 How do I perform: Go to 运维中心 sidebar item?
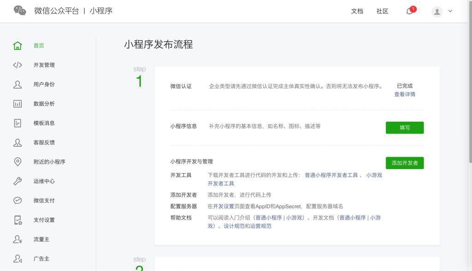pos(44,181)
